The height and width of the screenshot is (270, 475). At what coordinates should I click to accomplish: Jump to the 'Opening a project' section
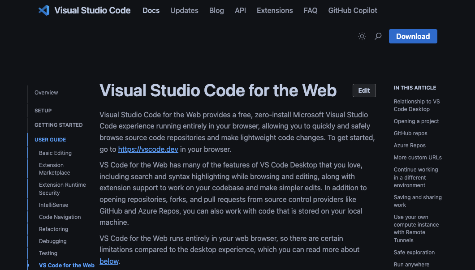coord(417,121)
